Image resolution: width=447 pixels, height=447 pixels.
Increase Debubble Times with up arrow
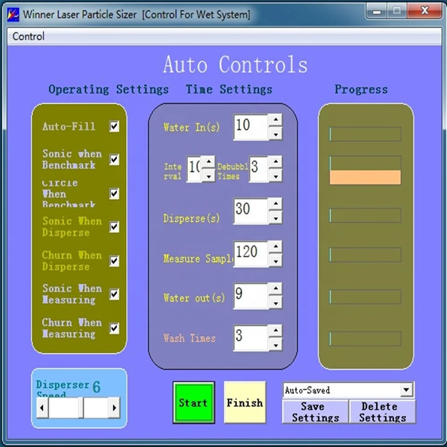[x=275, y=162]
